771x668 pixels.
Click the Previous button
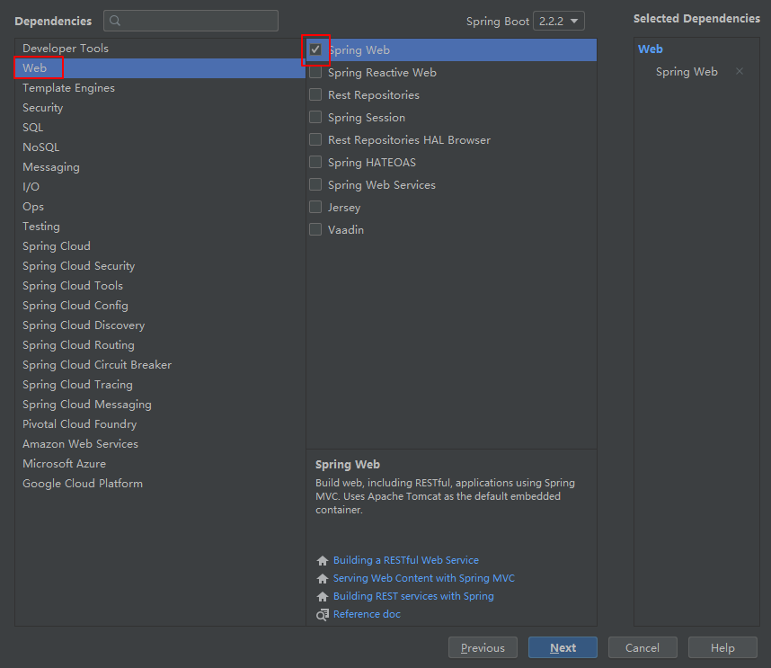click(x=483, y=648)
